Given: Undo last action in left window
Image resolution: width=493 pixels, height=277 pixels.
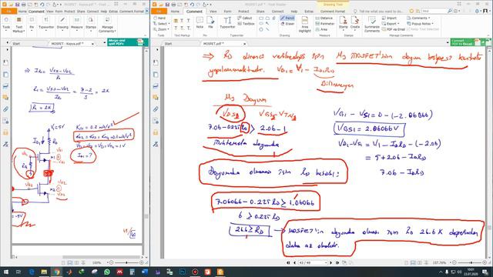Looking at the screenshot, I should point(42,5).
